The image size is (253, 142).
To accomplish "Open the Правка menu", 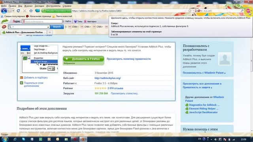I will click(12, 6).
